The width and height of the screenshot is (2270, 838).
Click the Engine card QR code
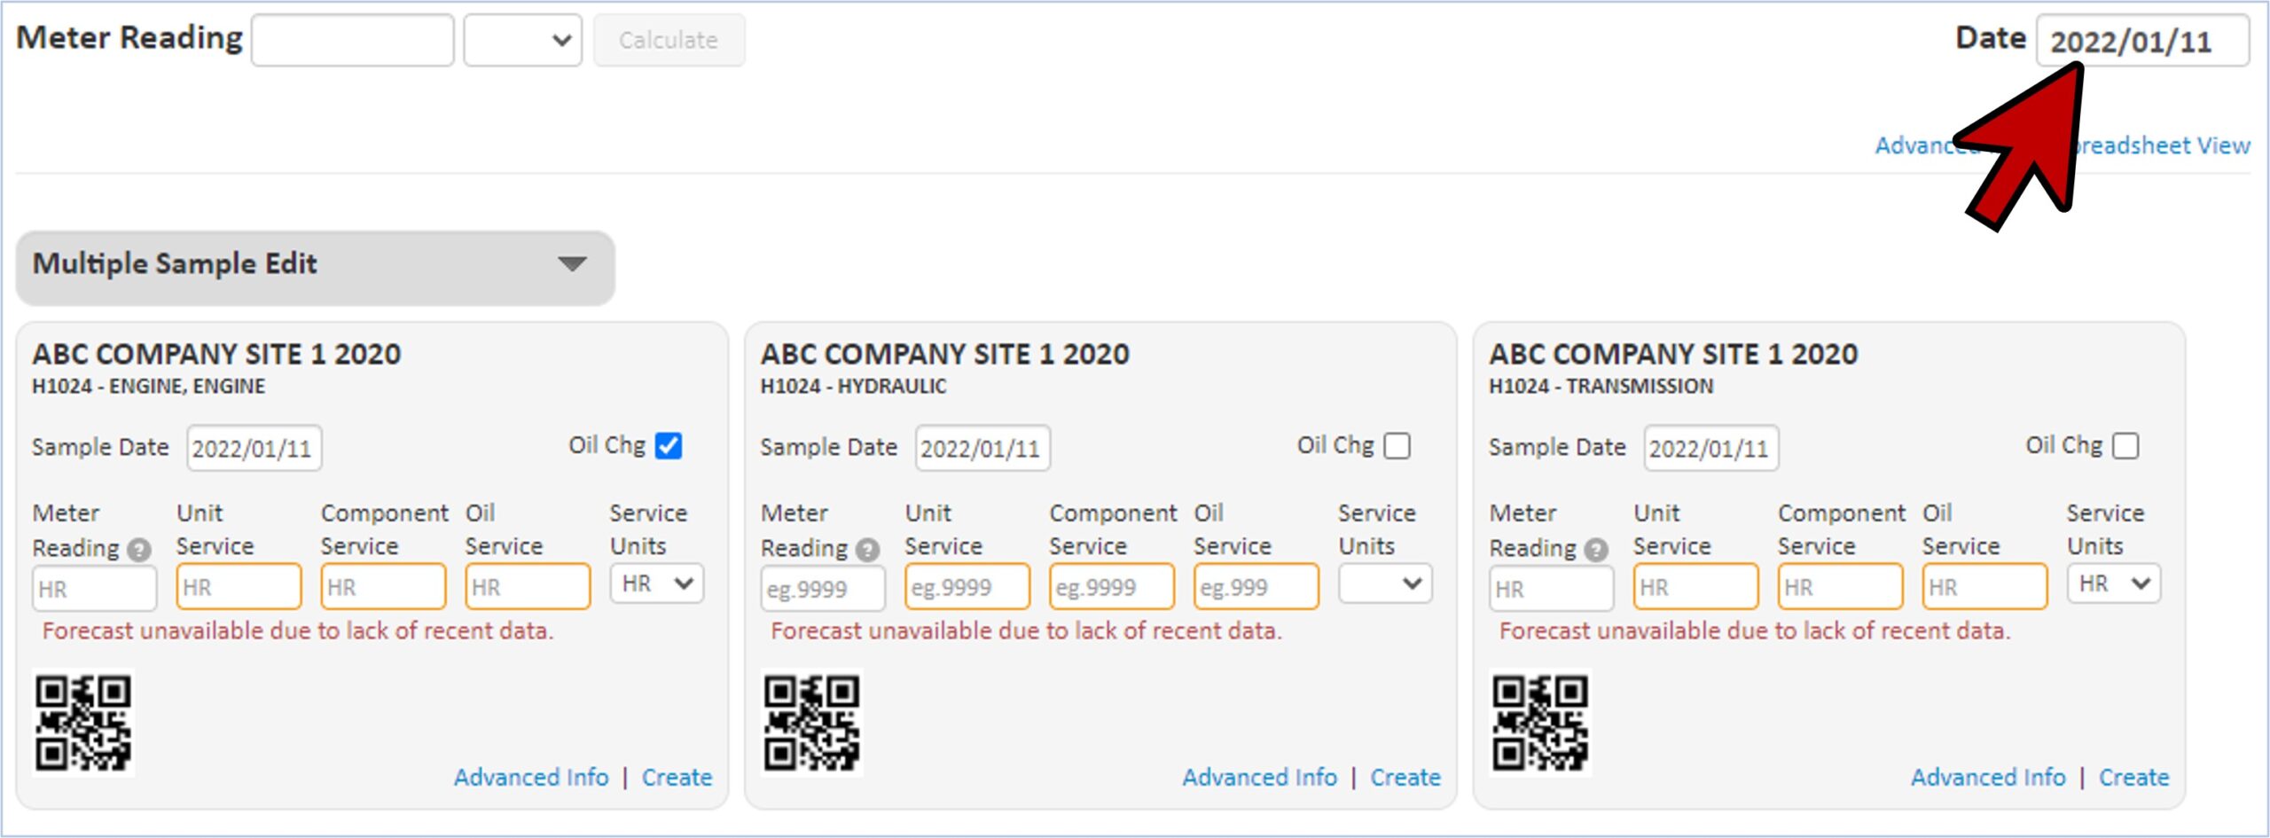click(x=83, y=722)
